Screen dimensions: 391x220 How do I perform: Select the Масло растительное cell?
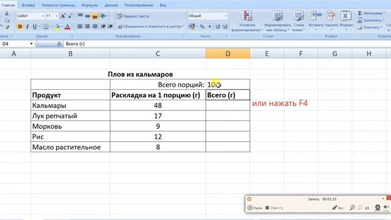[x=70, y=147]
